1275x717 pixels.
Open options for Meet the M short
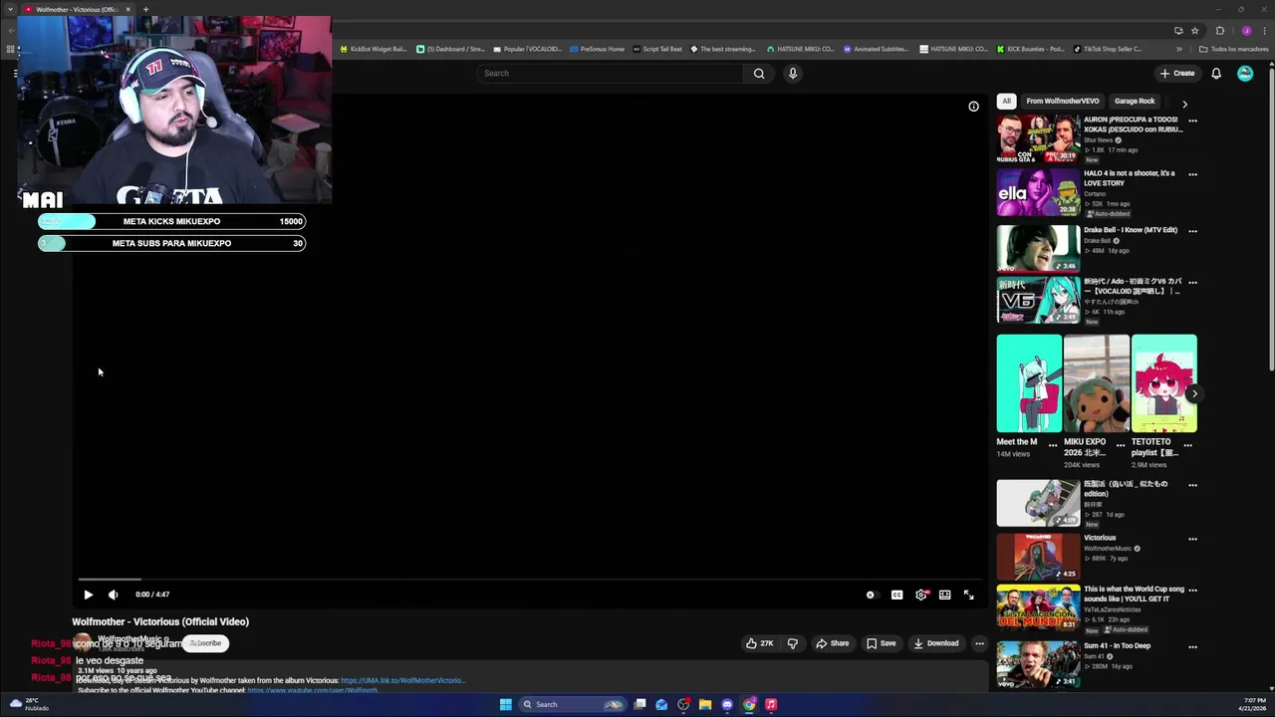pos(1053,445)
